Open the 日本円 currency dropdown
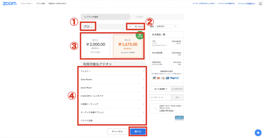Viewport: 264px width, 138px height. click(x=167, y=26)
